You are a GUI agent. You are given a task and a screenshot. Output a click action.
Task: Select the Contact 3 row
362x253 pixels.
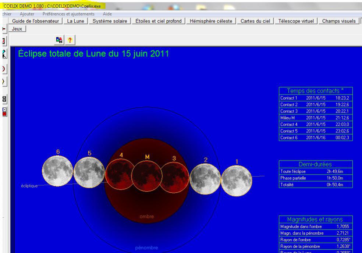coord(316,111)
